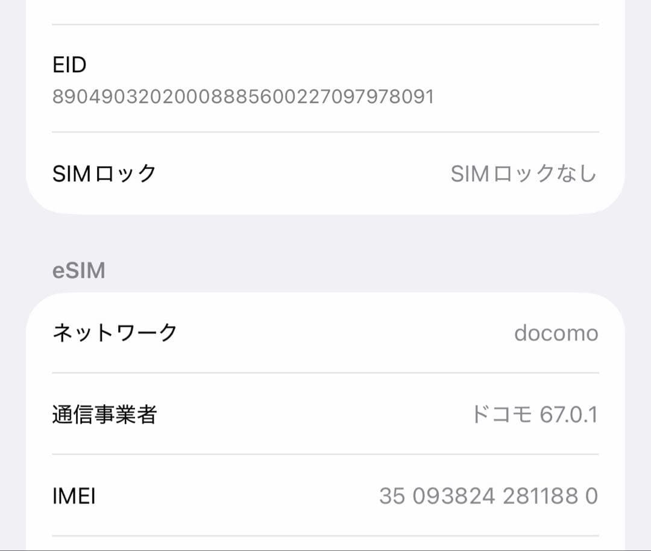Viewport: 651px width, 551px height.
Task: Tap the ネットワーク label text
Action: (x=114, y=332)
